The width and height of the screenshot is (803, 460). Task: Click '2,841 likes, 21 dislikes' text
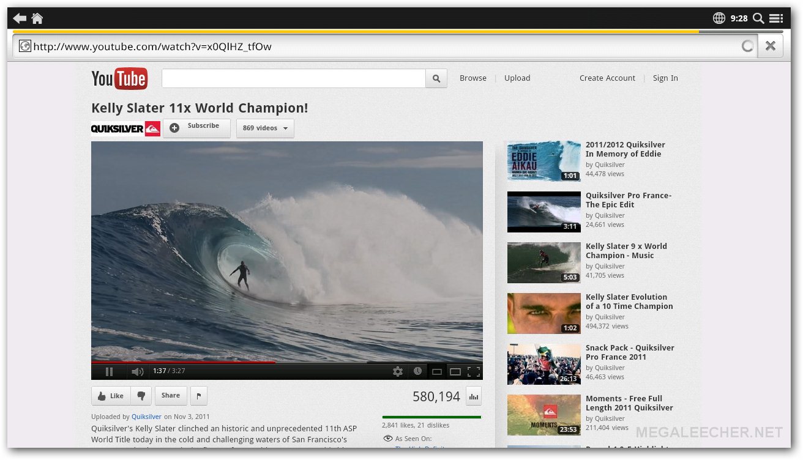point(416,425)
